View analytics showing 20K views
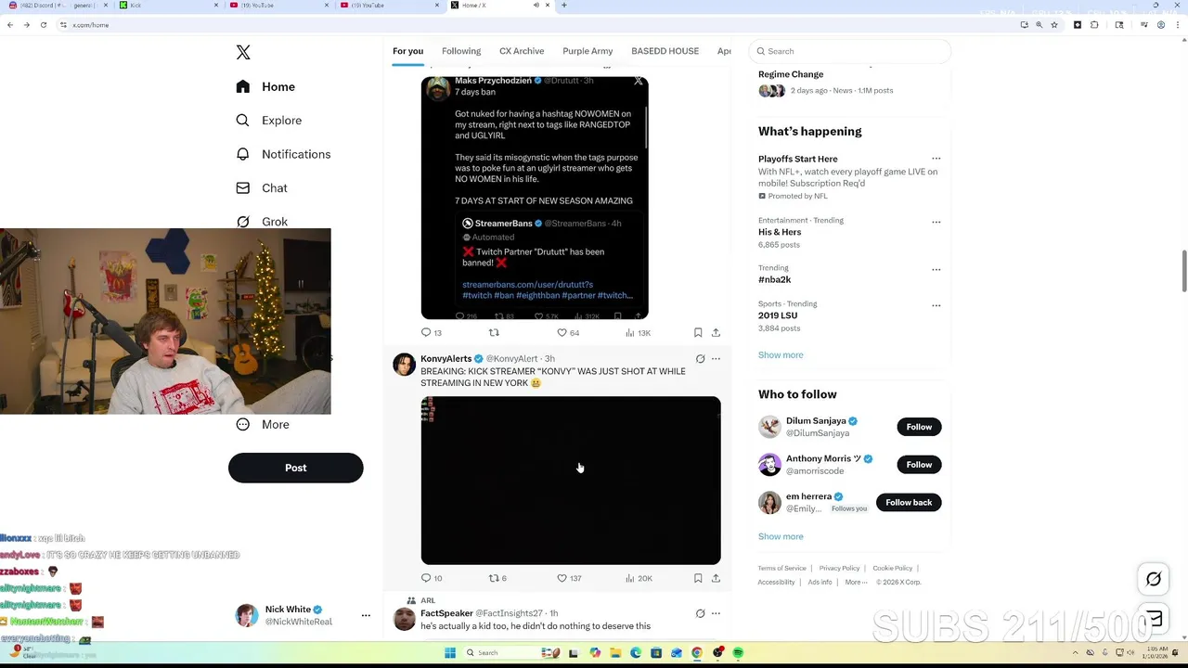This screenshot has height=668, width=1188. [639, 578]
